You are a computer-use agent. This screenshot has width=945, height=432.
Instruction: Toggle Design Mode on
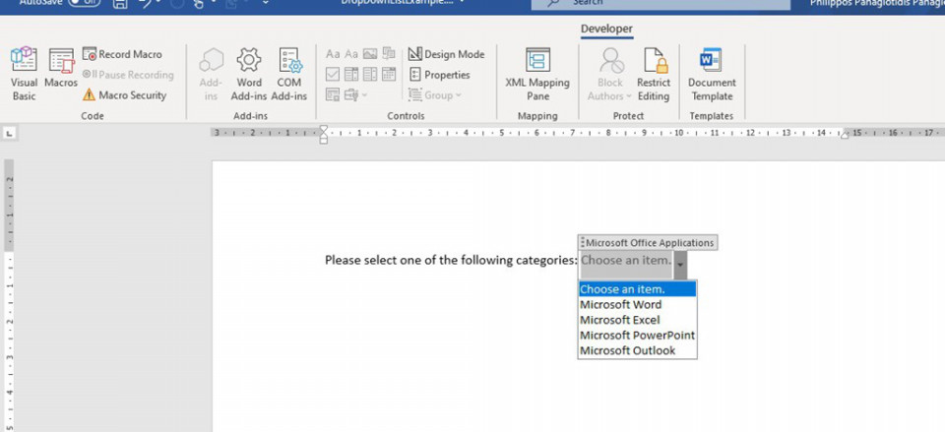tap(446, 54)
